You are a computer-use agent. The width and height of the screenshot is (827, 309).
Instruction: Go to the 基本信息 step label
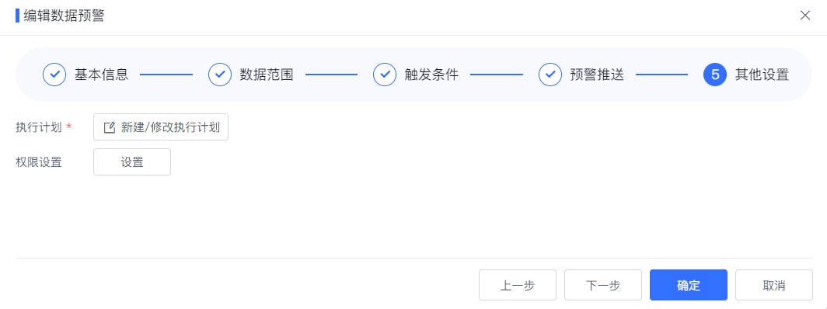coord(101,75)
